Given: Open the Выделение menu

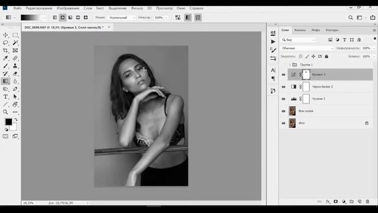Looking at the screenshot, I should click(118, 8).
